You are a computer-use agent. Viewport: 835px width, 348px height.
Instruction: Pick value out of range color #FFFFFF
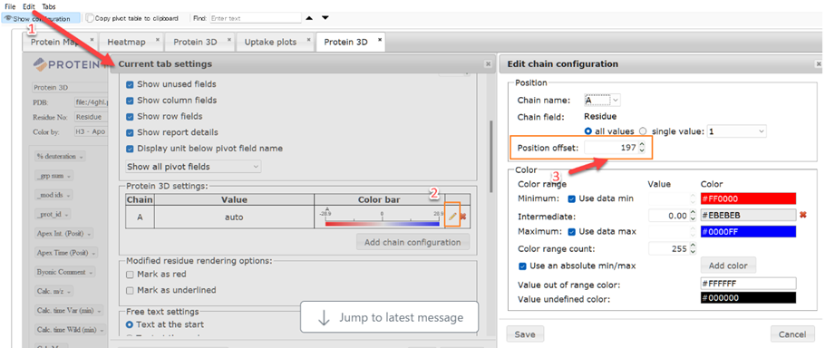coord(748,283)
